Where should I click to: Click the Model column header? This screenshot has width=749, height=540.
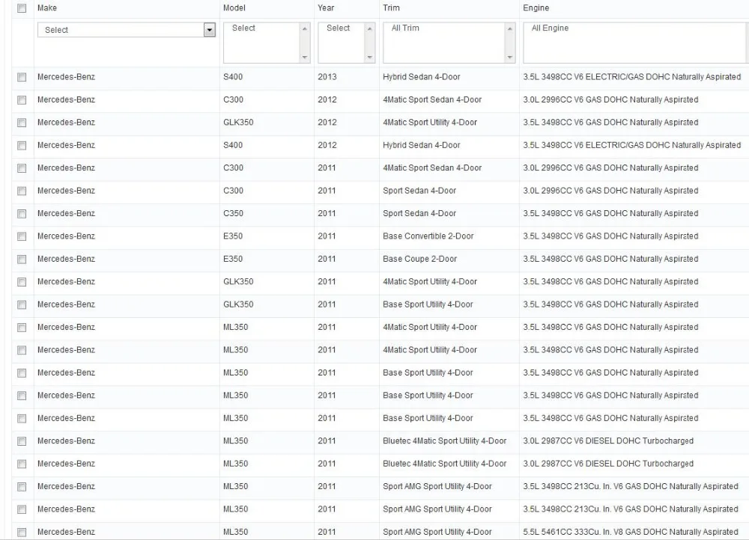234,7
